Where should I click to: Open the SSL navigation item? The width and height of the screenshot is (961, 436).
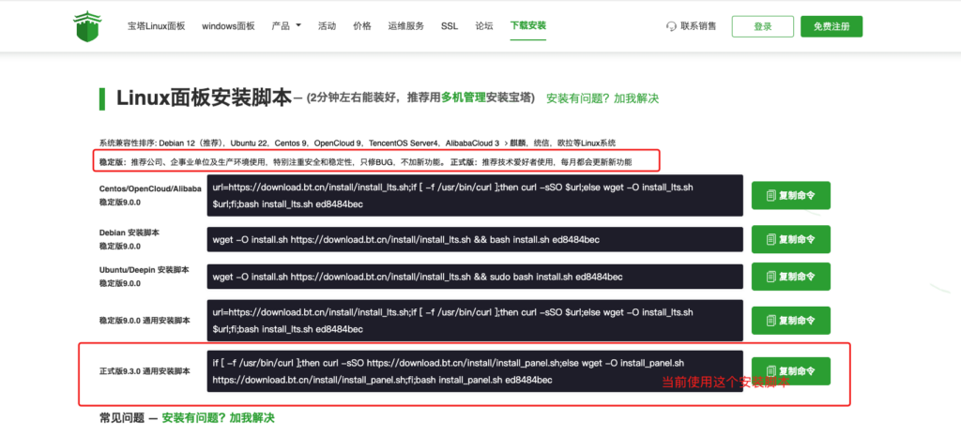450,26
